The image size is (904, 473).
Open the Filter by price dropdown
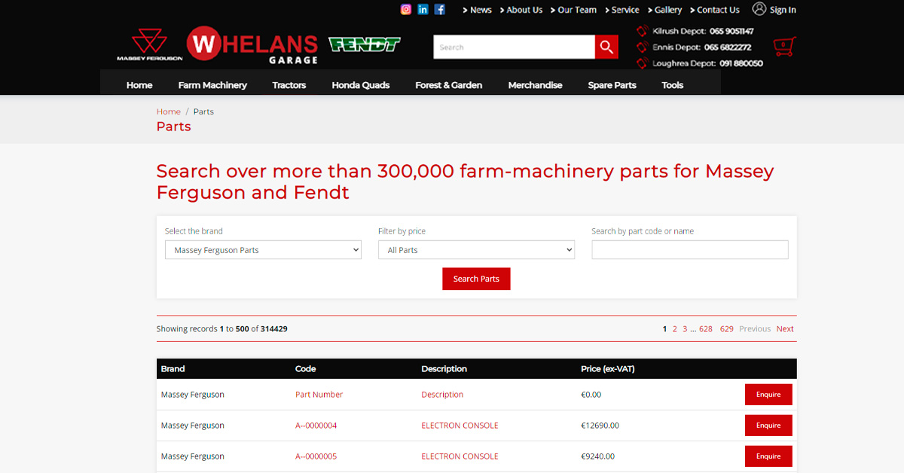click(476, 250)
